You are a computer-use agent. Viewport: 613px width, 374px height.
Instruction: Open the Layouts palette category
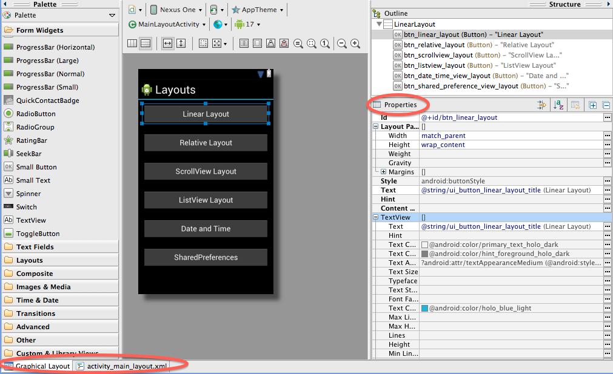tap(29, 260)
